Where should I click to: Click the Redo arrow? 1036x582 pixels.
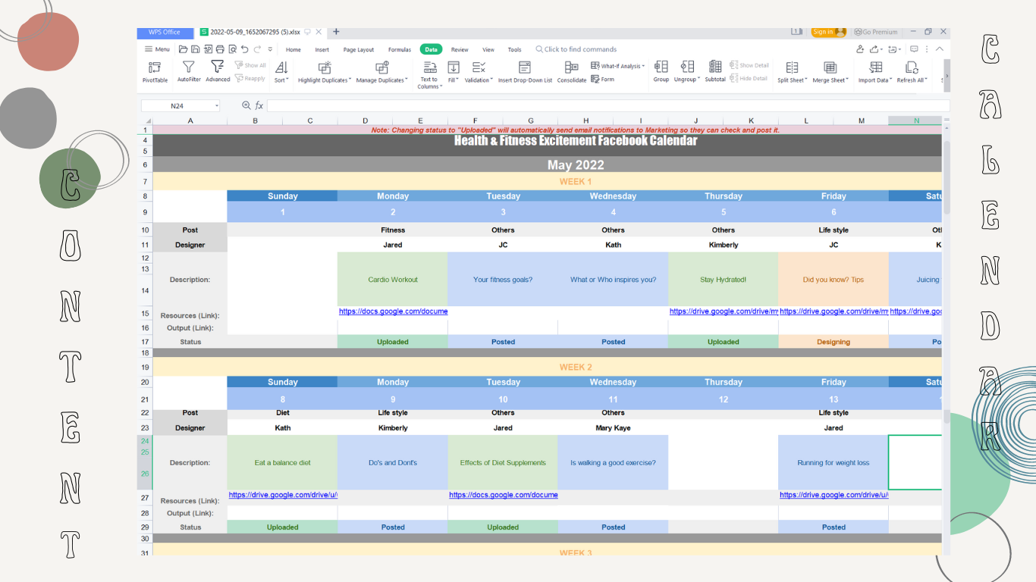point(256,49)
